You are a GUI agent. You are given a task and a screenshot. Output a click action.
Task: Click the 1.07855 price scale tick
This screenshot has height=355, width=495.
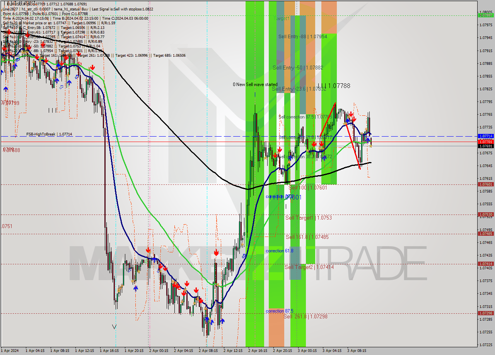[486, 76]
